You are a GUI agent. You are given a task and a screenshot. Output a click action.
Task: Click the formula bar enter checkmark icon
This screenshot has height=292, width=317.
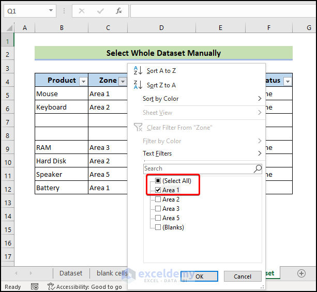pyautogui.click(x=100, y=11)
